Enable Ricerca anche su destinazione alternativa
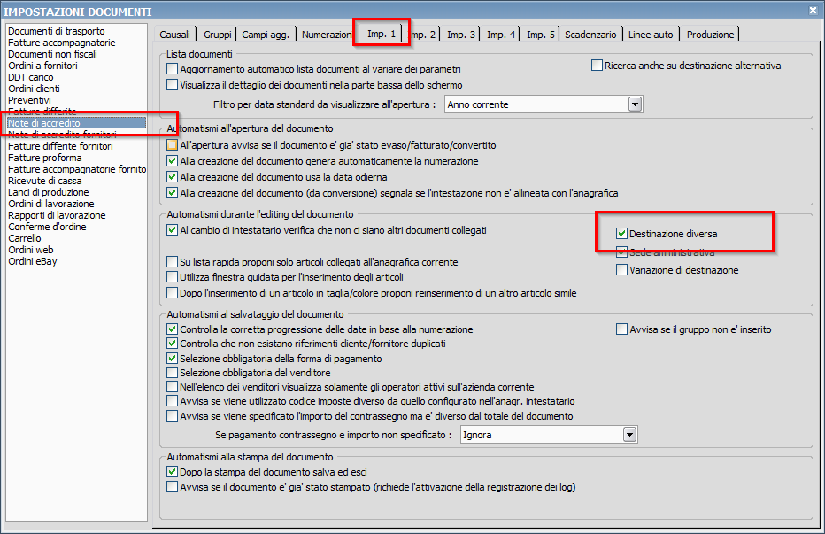 tap(597, 66)
